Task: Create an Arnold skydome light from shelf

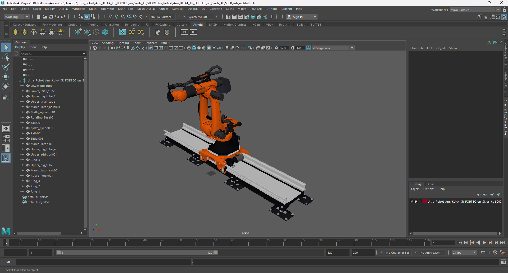Action: [x=43, y=32]
